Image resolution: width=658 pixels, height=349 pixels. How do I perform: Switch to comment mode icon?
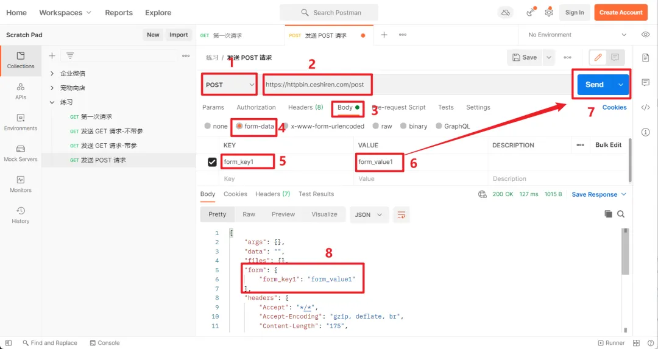click(615, 57)
